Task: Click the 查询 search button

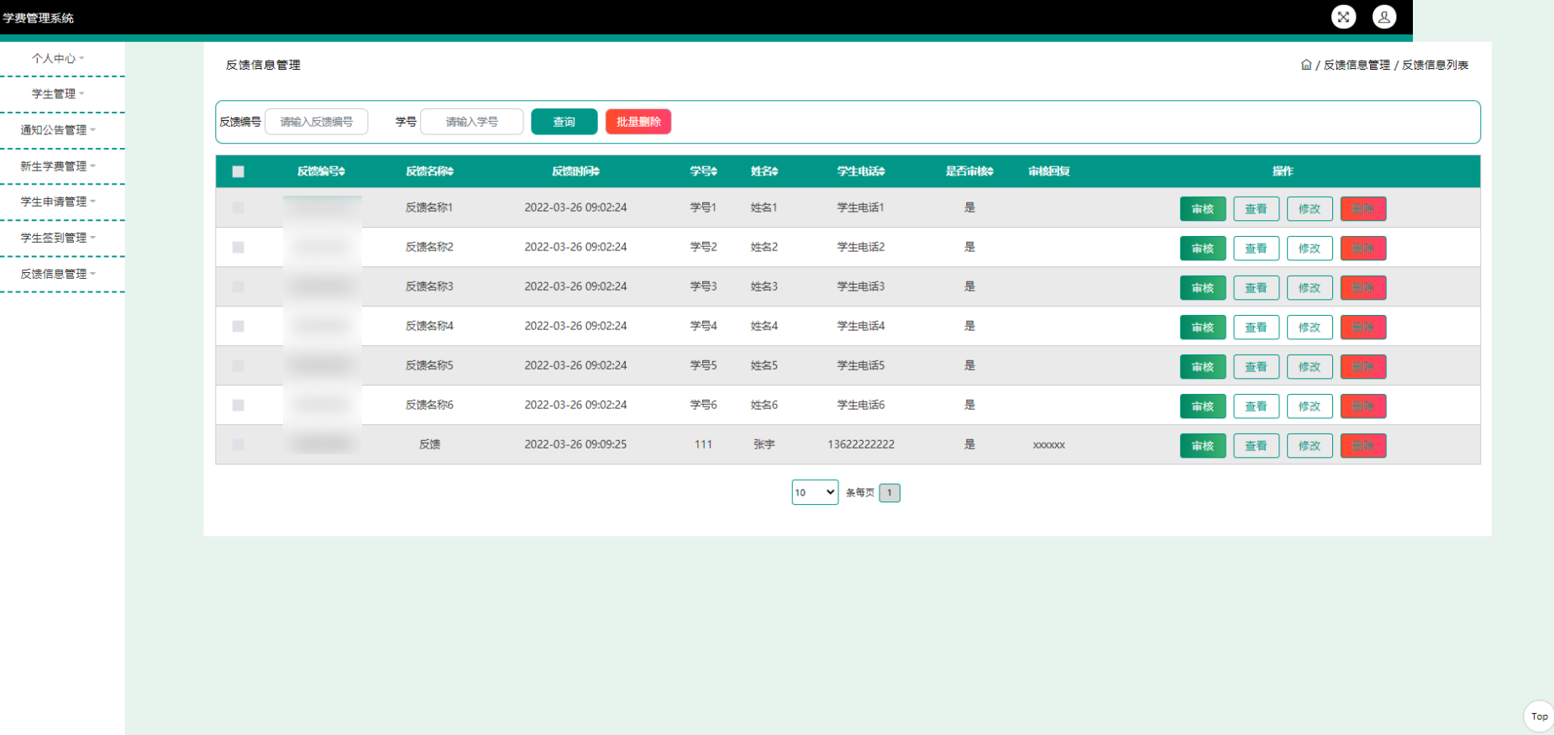Action: coord(564,122)
